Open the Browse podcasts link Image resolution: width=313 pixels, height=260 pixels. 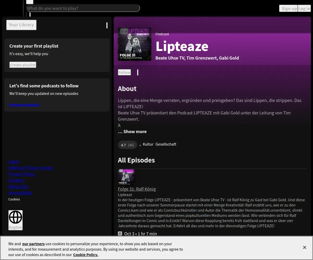(25, 105)
